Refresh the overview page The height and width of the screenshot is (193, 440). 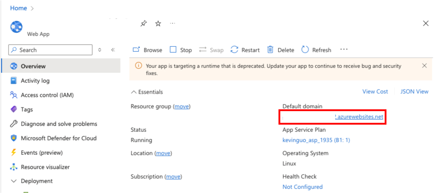316,50
